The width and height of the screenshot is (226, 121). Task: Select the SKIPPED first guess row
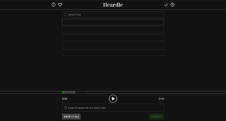[x=113, y=14]
